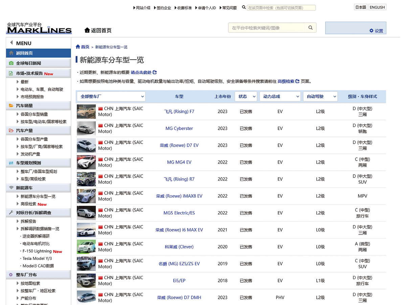406x305 pixels.
Task: Open the 荣威 (Roewe) i6 MAX EV link
Action: point(179,230)
